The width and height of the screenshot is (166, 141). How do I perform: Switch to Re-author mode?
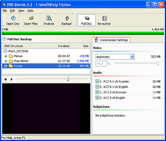point(104,20)
